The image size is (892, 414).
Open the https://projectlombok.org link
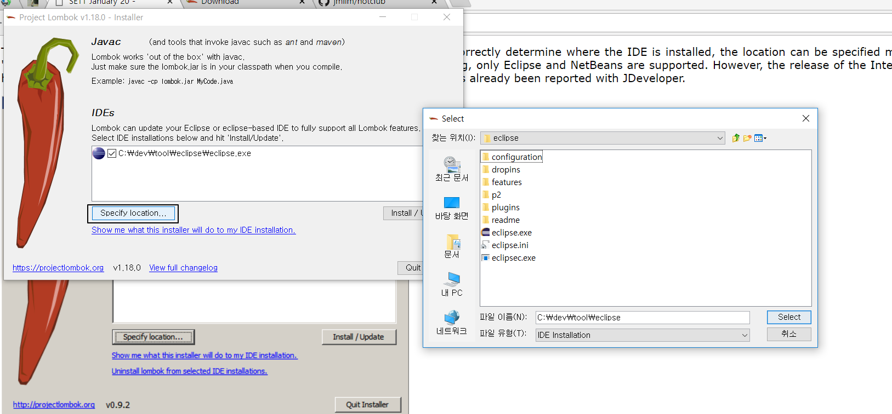point(58,268)
